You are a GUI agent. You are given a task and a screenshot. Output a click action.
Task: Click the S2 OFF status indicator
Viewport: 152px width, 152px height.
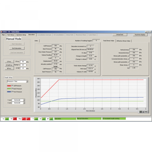coord(15,119)
